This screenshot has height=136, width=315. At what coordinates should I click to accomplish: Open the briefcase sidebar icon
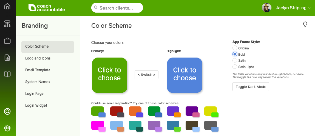[x=8, y=40]
